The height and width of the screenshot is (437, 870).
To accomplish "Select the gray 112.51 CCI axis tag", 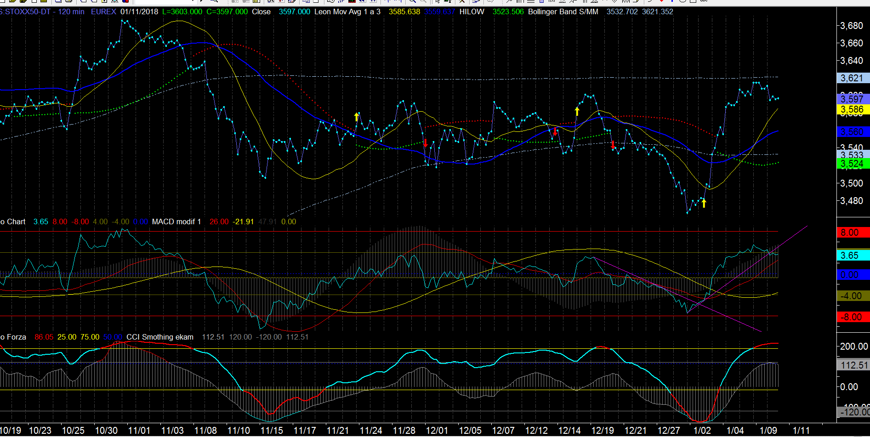I will point(853,365).
